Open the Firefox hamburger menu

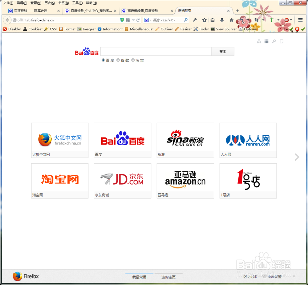pos(300,20)
